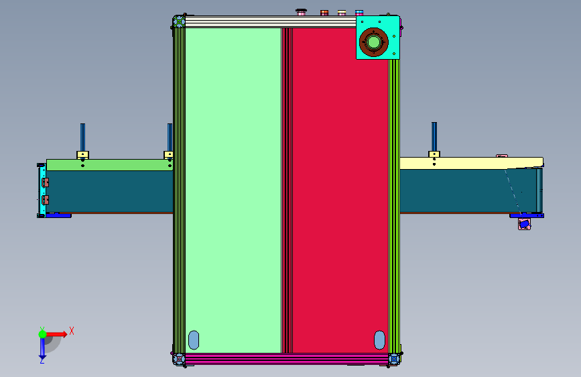
Task: Select the blue guide rod on right conveyor
Action: (434, 137)
